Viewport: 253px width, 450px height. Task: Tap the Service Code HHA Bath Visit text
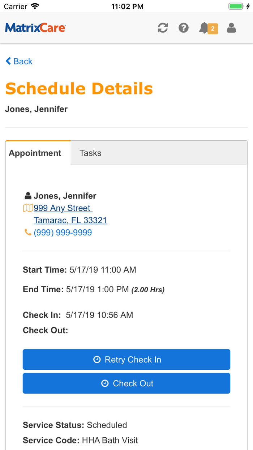(80, 440)
